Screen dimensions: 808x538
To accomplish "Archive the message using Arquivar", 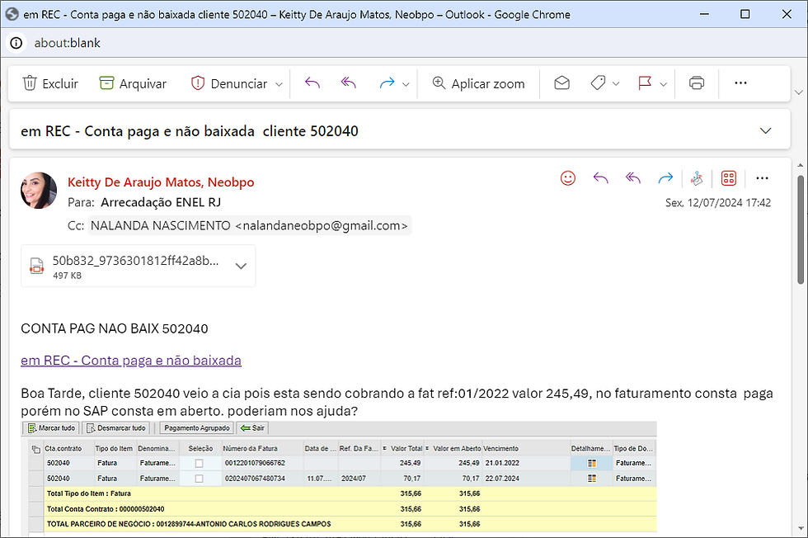I will pyautogui.click(x=133, y=83).
